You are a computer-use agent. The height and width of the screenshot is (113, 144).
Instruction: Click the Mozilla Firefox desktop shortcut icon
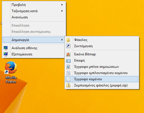(x=11, y=68)
